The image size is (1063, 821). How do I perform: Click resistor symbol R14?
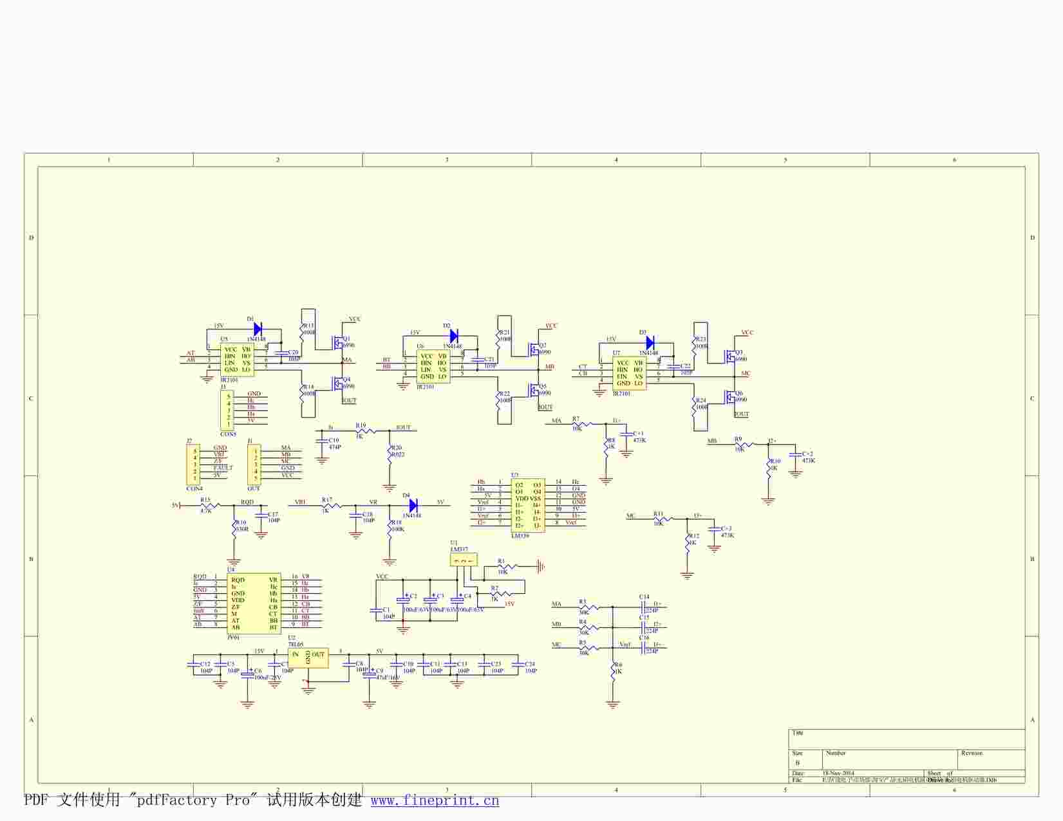302,394
